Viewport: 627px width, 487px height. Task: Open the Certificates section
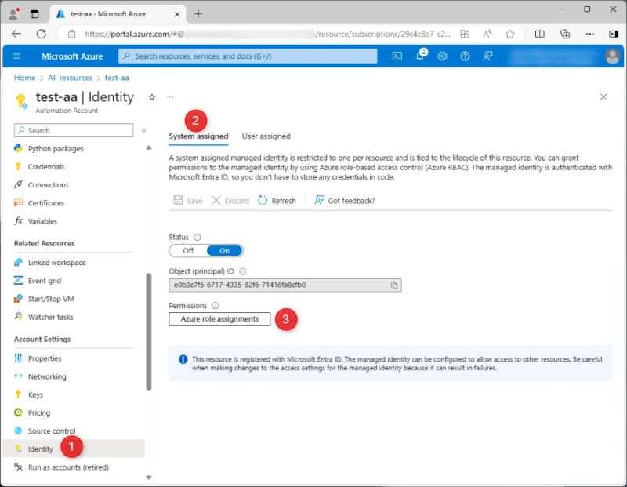point(49,202)
